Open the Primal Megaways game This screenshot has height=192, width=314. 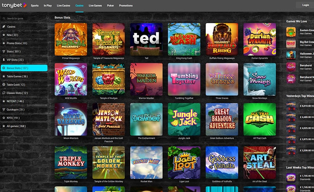pyautogui.click(x=71, y=39)
